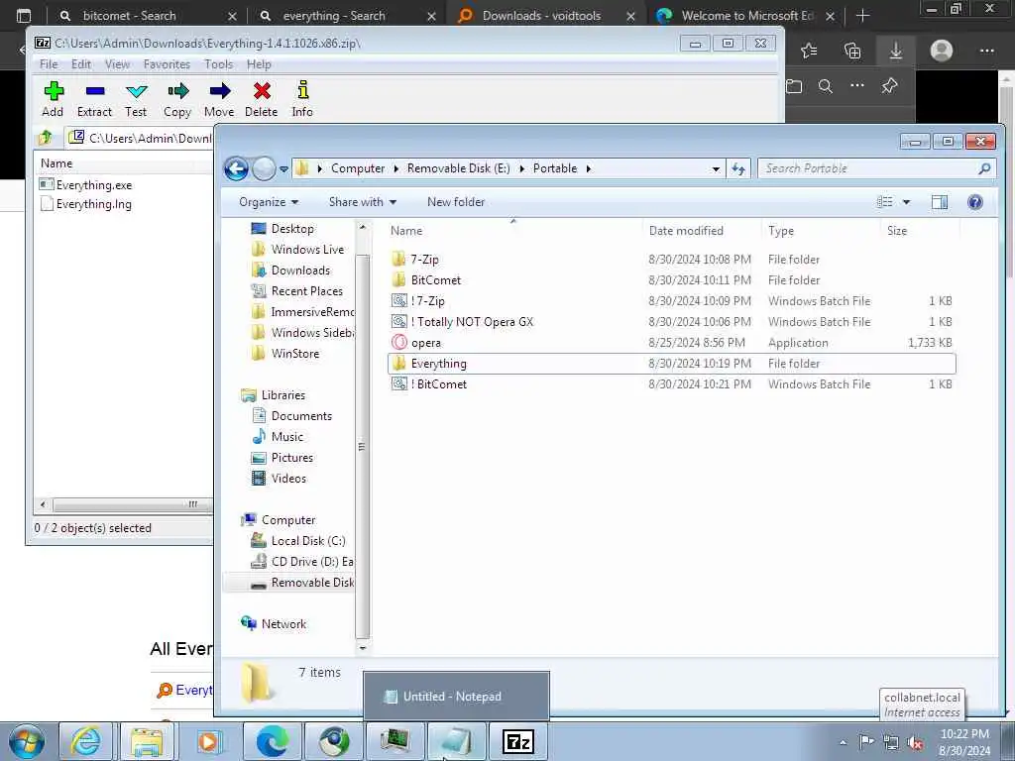Open the Windows Start orb
The width and height of the screenshot is (1015, 761).
(x=27, y=741)
